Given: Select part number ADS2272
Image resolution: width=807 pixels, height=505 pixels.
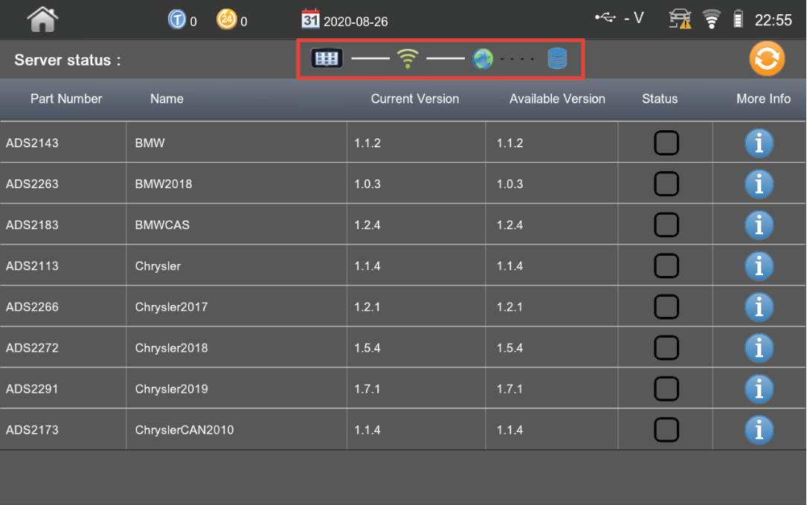Looking at the screenshot, I should point(33,348).
